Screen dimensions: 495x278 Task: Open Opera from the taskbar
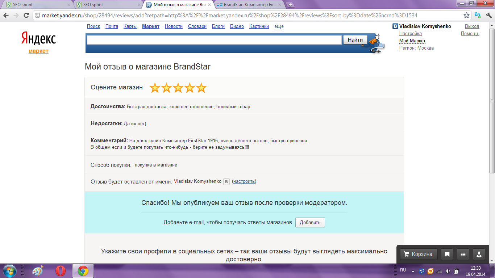click(x=61, y=271)
